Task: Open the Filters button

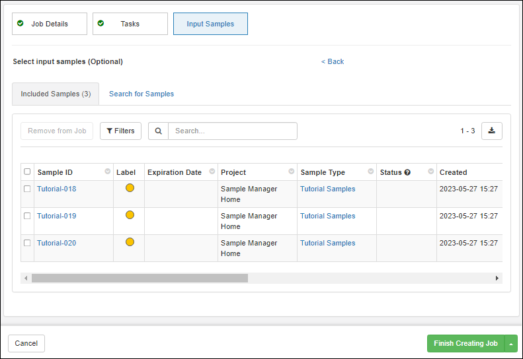Action: click(120, 131)
